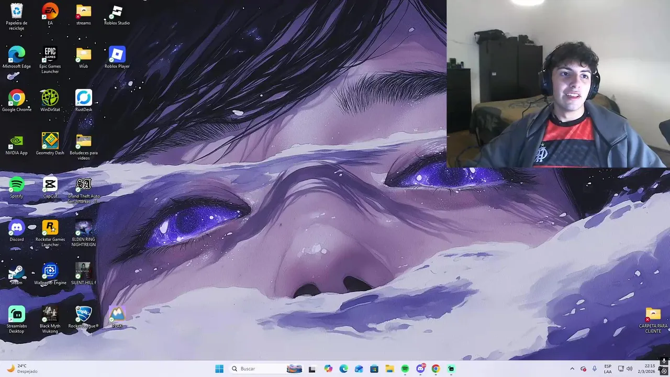This screenshot has width=670, height=377.
Task: Click the red-badged security tray icon
Action: coord(583,369)
